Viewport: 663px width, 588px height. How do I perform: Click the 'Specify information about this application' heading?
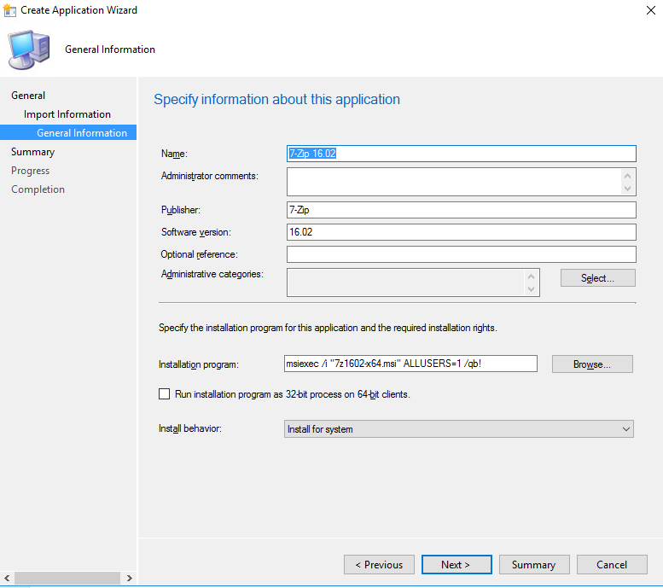click(277, 99)
